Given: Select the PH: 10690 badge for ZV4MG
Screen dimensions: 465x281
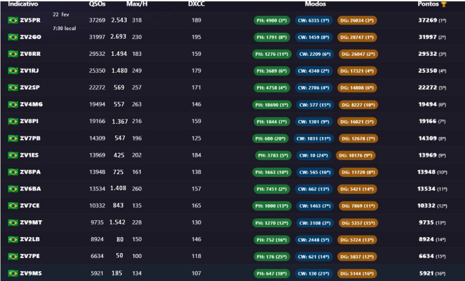Looking at the screenshot, I should [x=271, y=105].
